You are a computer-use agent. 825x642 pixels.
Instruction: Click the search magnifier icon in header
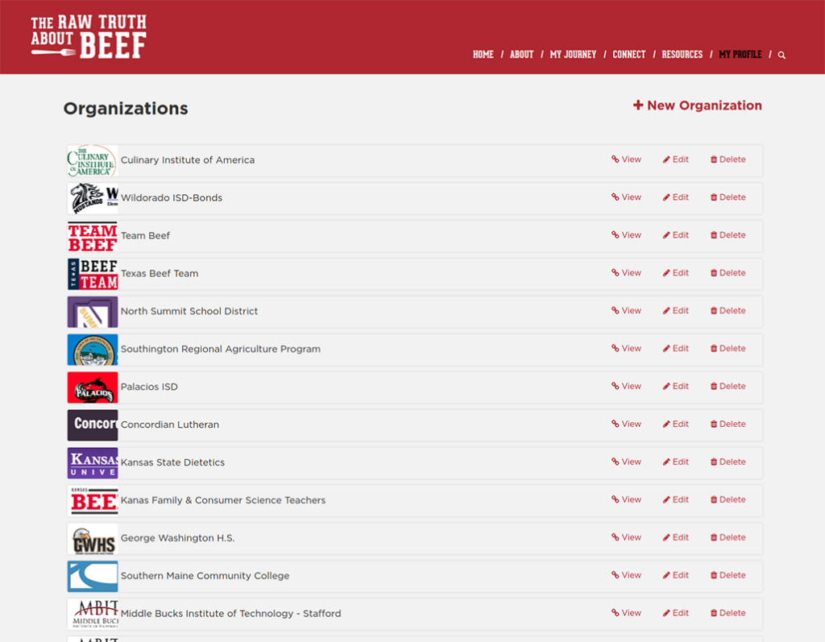pyautogui.click(x=781, y=55)
